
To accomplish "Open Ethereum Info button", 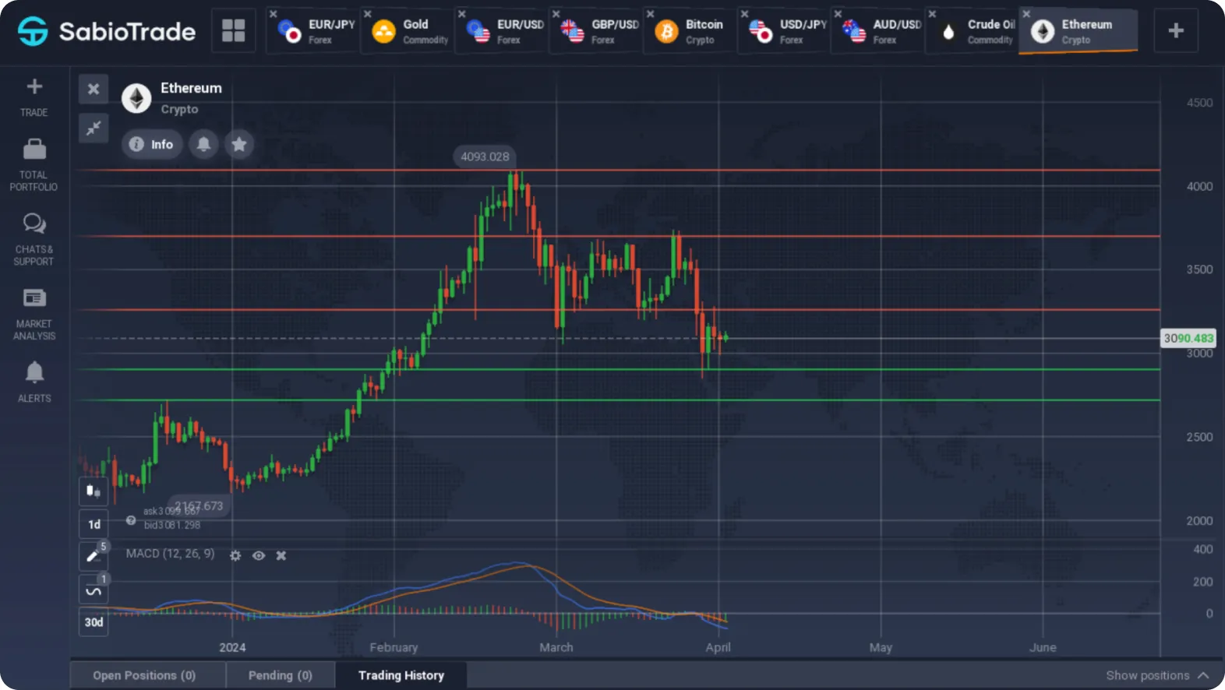I will click(x=152, y=144).
